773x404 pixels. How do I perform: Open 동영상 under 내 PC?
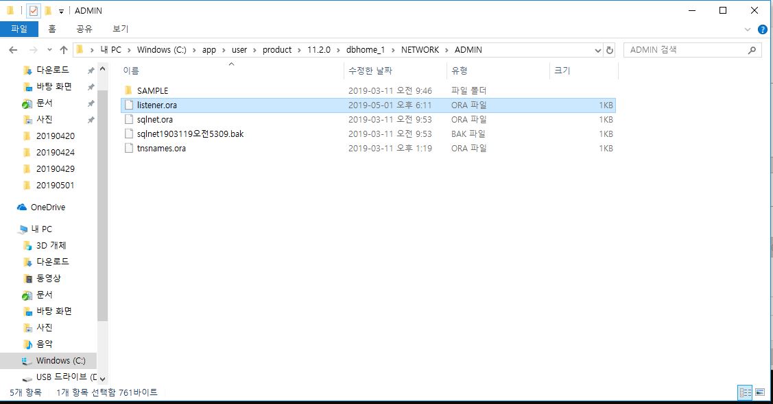point(48,278)
